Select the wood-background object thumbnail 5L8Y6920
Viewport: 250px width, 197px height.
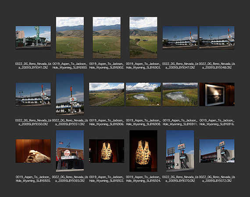(33, 151)
